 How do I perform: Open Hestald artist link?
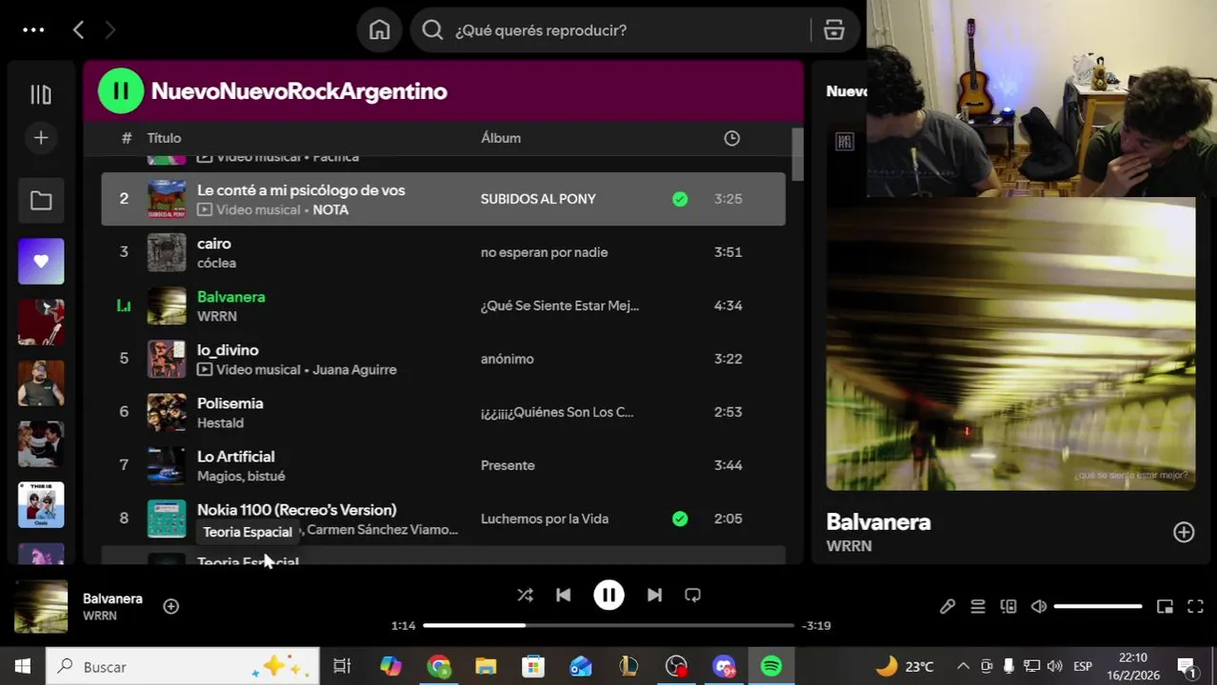220,423
